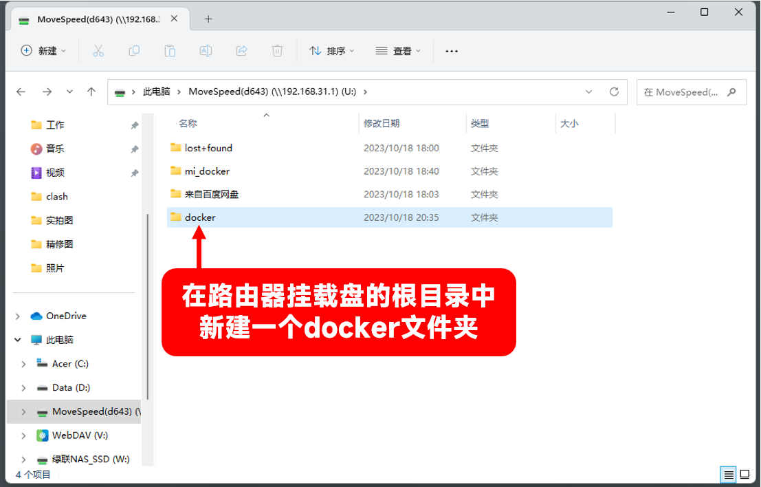Viewport: 761px width, 487px height.
Task: Open a new tab with the plus button
Action: [208, 19]
